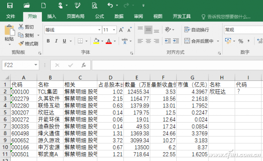Create new blank document icon
The width and height of the screenshot is (263, 161).
click(x=43, y=5)
